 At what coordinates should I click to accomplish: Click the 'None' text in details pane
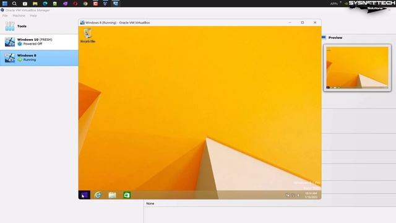[x=150, y=203]
